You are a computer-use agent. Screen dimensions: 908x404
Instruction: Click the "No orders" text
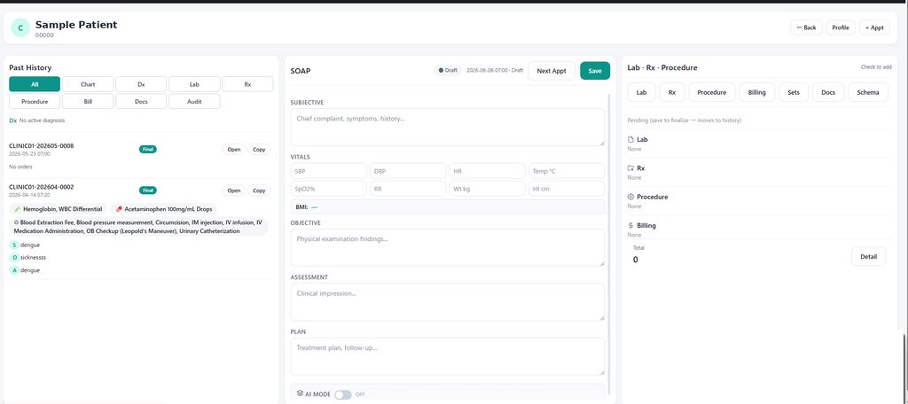(x=21, y=167)
